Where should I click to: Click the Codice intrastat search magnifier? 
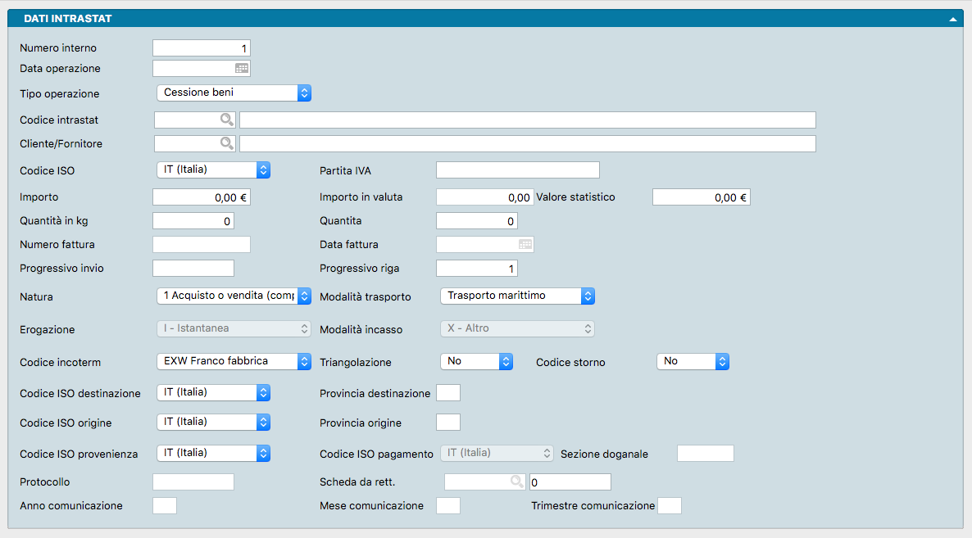tap(225, 120)
